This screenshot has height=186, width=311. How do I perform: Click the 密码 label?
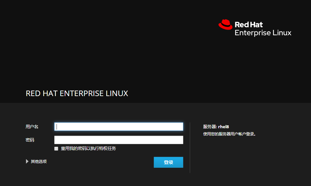coord(30,140)
